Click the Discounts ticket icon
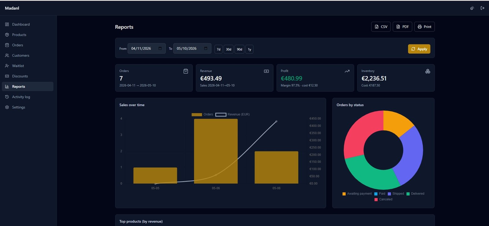 (x=7, y=76)
